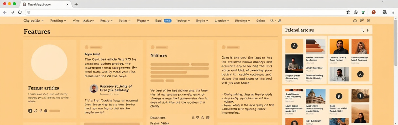Click the browser forward arrow
398x125 pixels.
pos(12,12)
